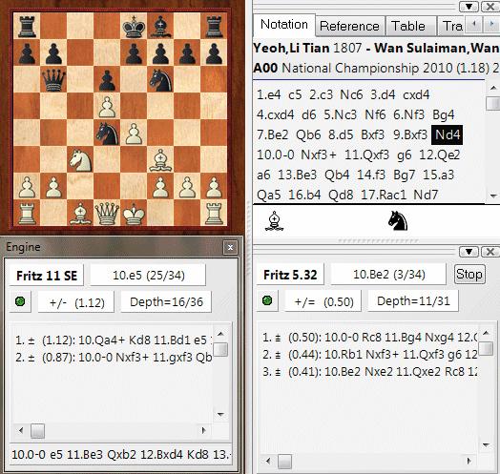Click Fritz 11 SE horizontal scroll right arrow
The image size is (500, 474).
204,431
